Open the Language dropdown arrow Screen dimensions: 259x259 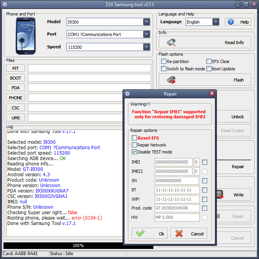click(x=216, y=22)
